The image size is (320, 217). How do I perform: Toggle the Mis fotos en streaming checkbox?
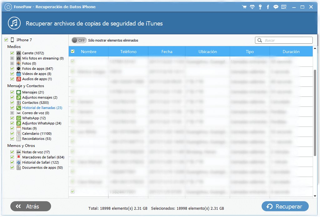(x=12, y=58)
